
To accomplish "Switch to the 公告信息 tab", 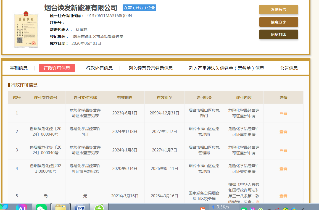I will [x=289, y=68].
